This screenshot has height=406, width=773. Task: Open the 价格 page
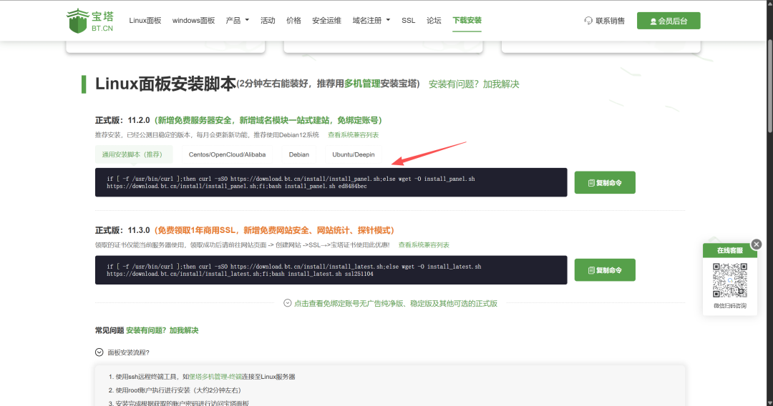click(x=293, y=21)
